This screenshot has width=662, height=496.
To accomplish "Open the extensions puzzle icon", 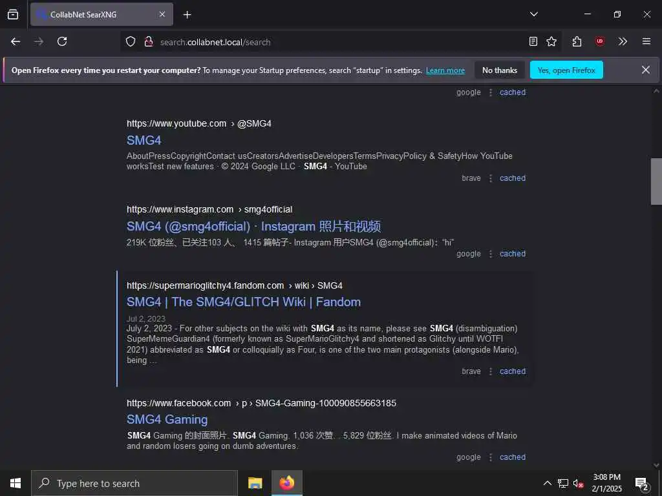I will tap(577, 41).
